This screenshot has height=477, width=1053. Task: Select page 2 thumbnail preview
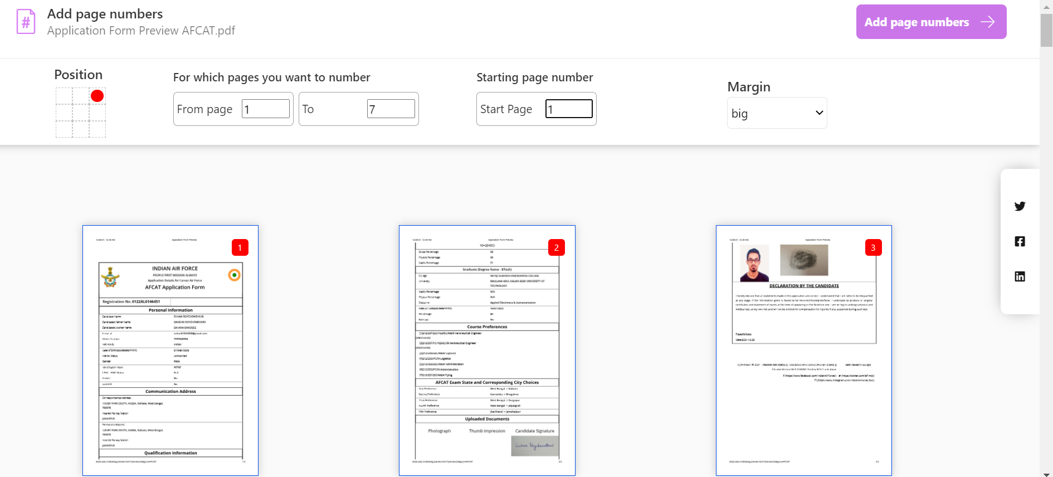click(x=487, y=351)
